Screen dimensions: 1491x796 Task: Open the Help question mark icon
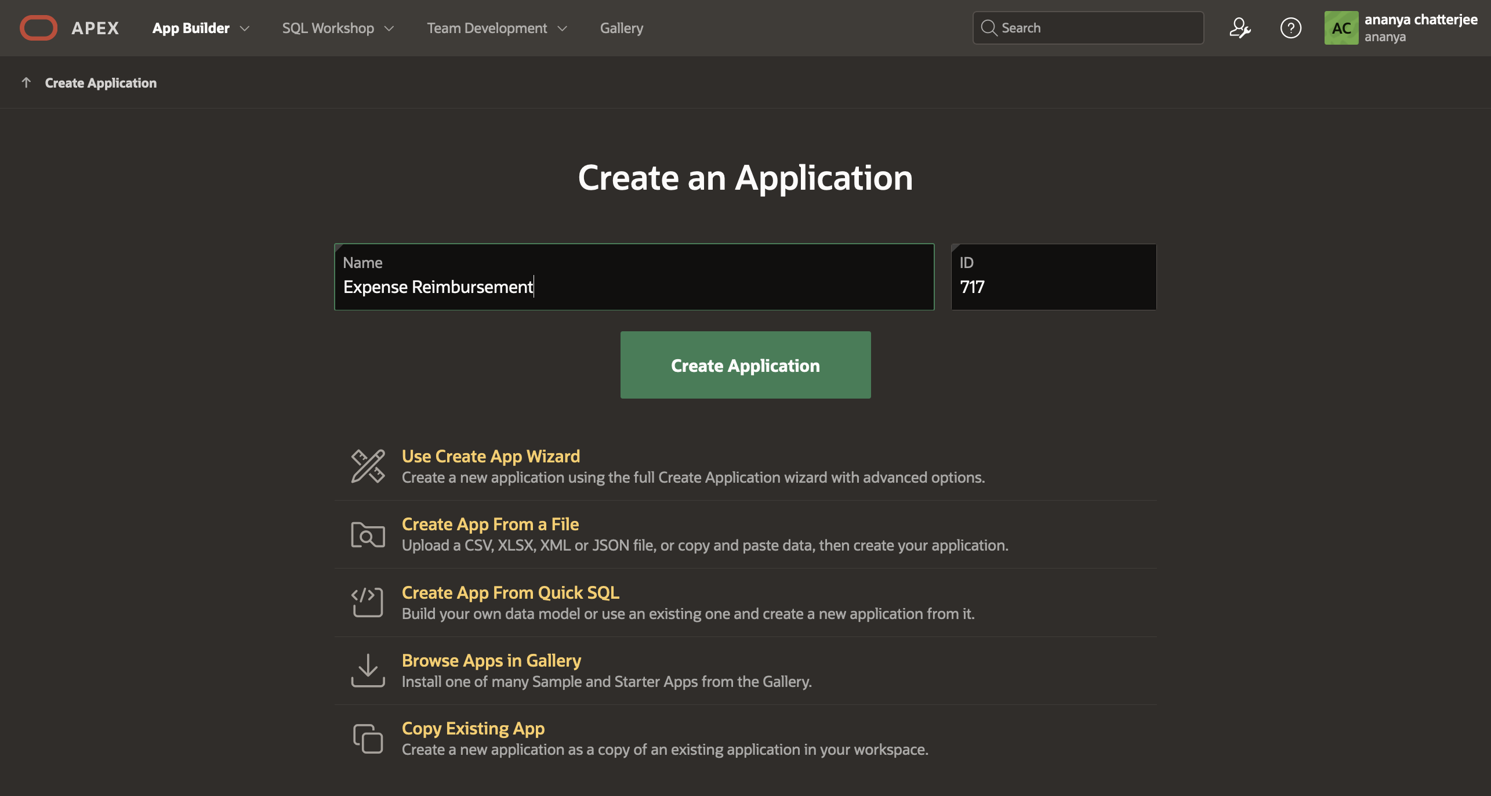tap(1290, 28)
